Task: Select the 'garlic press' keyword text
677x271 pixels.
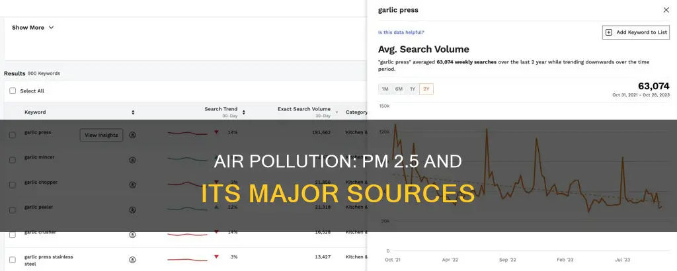Action: [38, 132]
